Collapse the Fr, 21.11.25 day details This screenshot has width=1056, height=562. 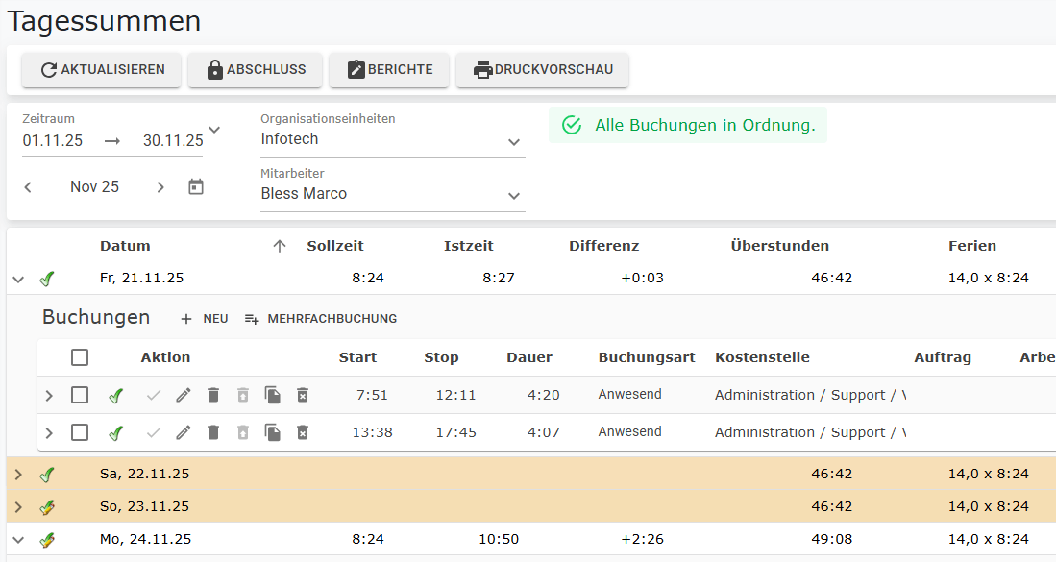coord(17,279)
